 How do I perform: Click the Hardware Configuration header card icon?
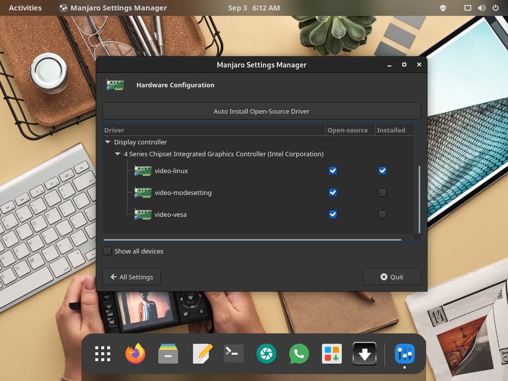[115, 85]
